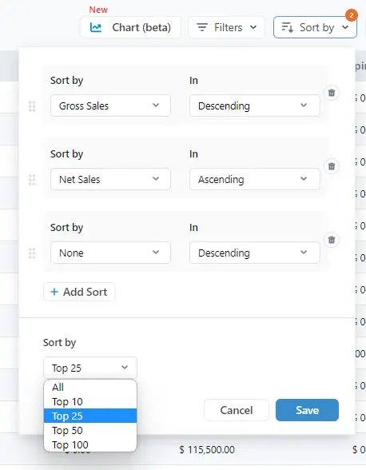Image resolution: width=366 pixels, height=470 pixels.
Task: Click the chart icon in Chart (beta)
Action: (96, 27)
